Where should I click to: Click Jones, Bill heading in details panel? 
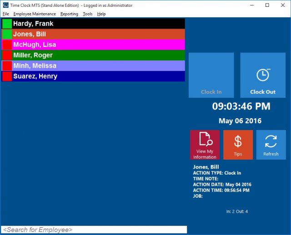pos(206,167)
